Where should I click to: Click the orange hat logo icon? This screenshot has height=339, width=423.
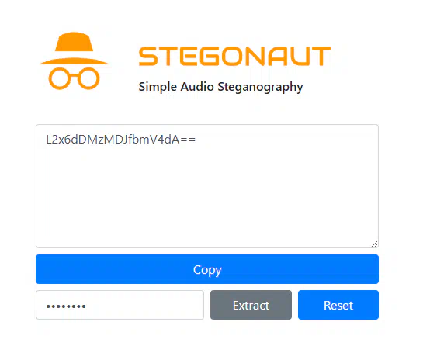point(74,61)
